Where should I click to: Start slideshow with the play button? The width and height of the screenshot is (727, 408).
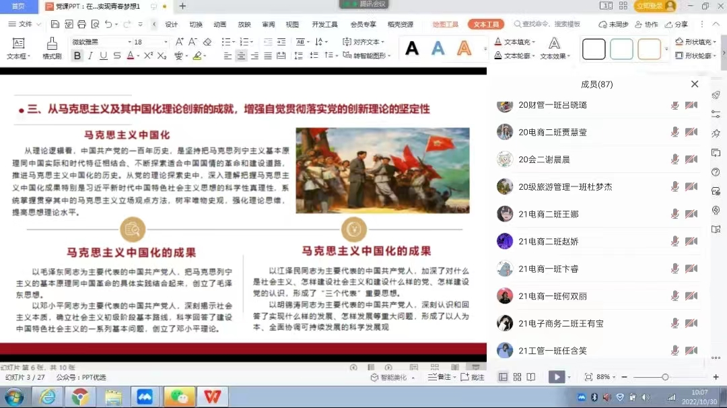coord(556,377)
